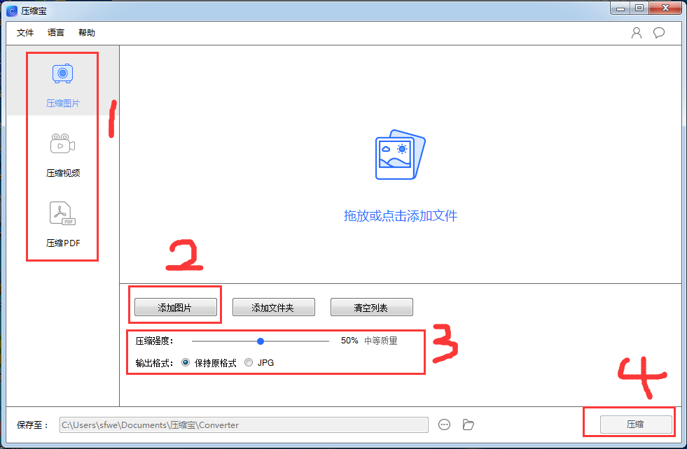Click the 保存至 path input field
Screen dimensions: 687x449
pyautogui.click(x=244, y=425)
